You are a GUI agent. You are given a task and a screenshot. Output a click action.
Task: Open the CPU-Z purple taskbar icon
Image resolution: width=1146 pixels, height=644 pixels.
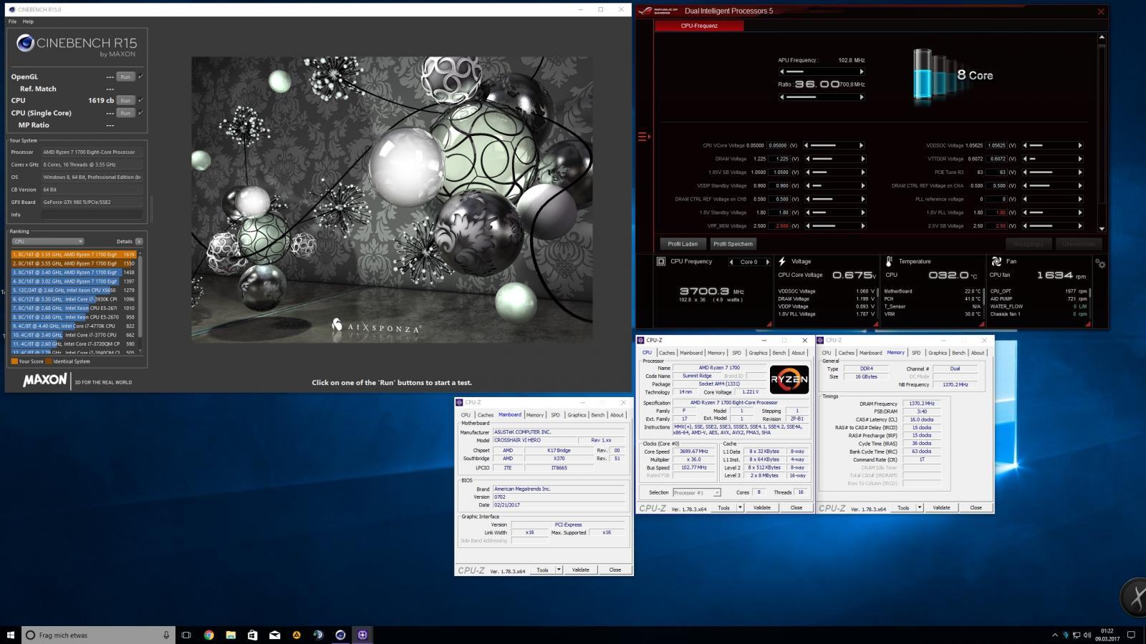362,635
